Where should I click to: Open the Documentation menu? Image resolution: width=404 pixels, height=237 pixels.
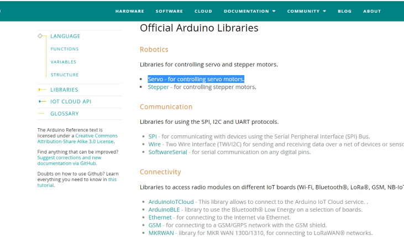246,12
